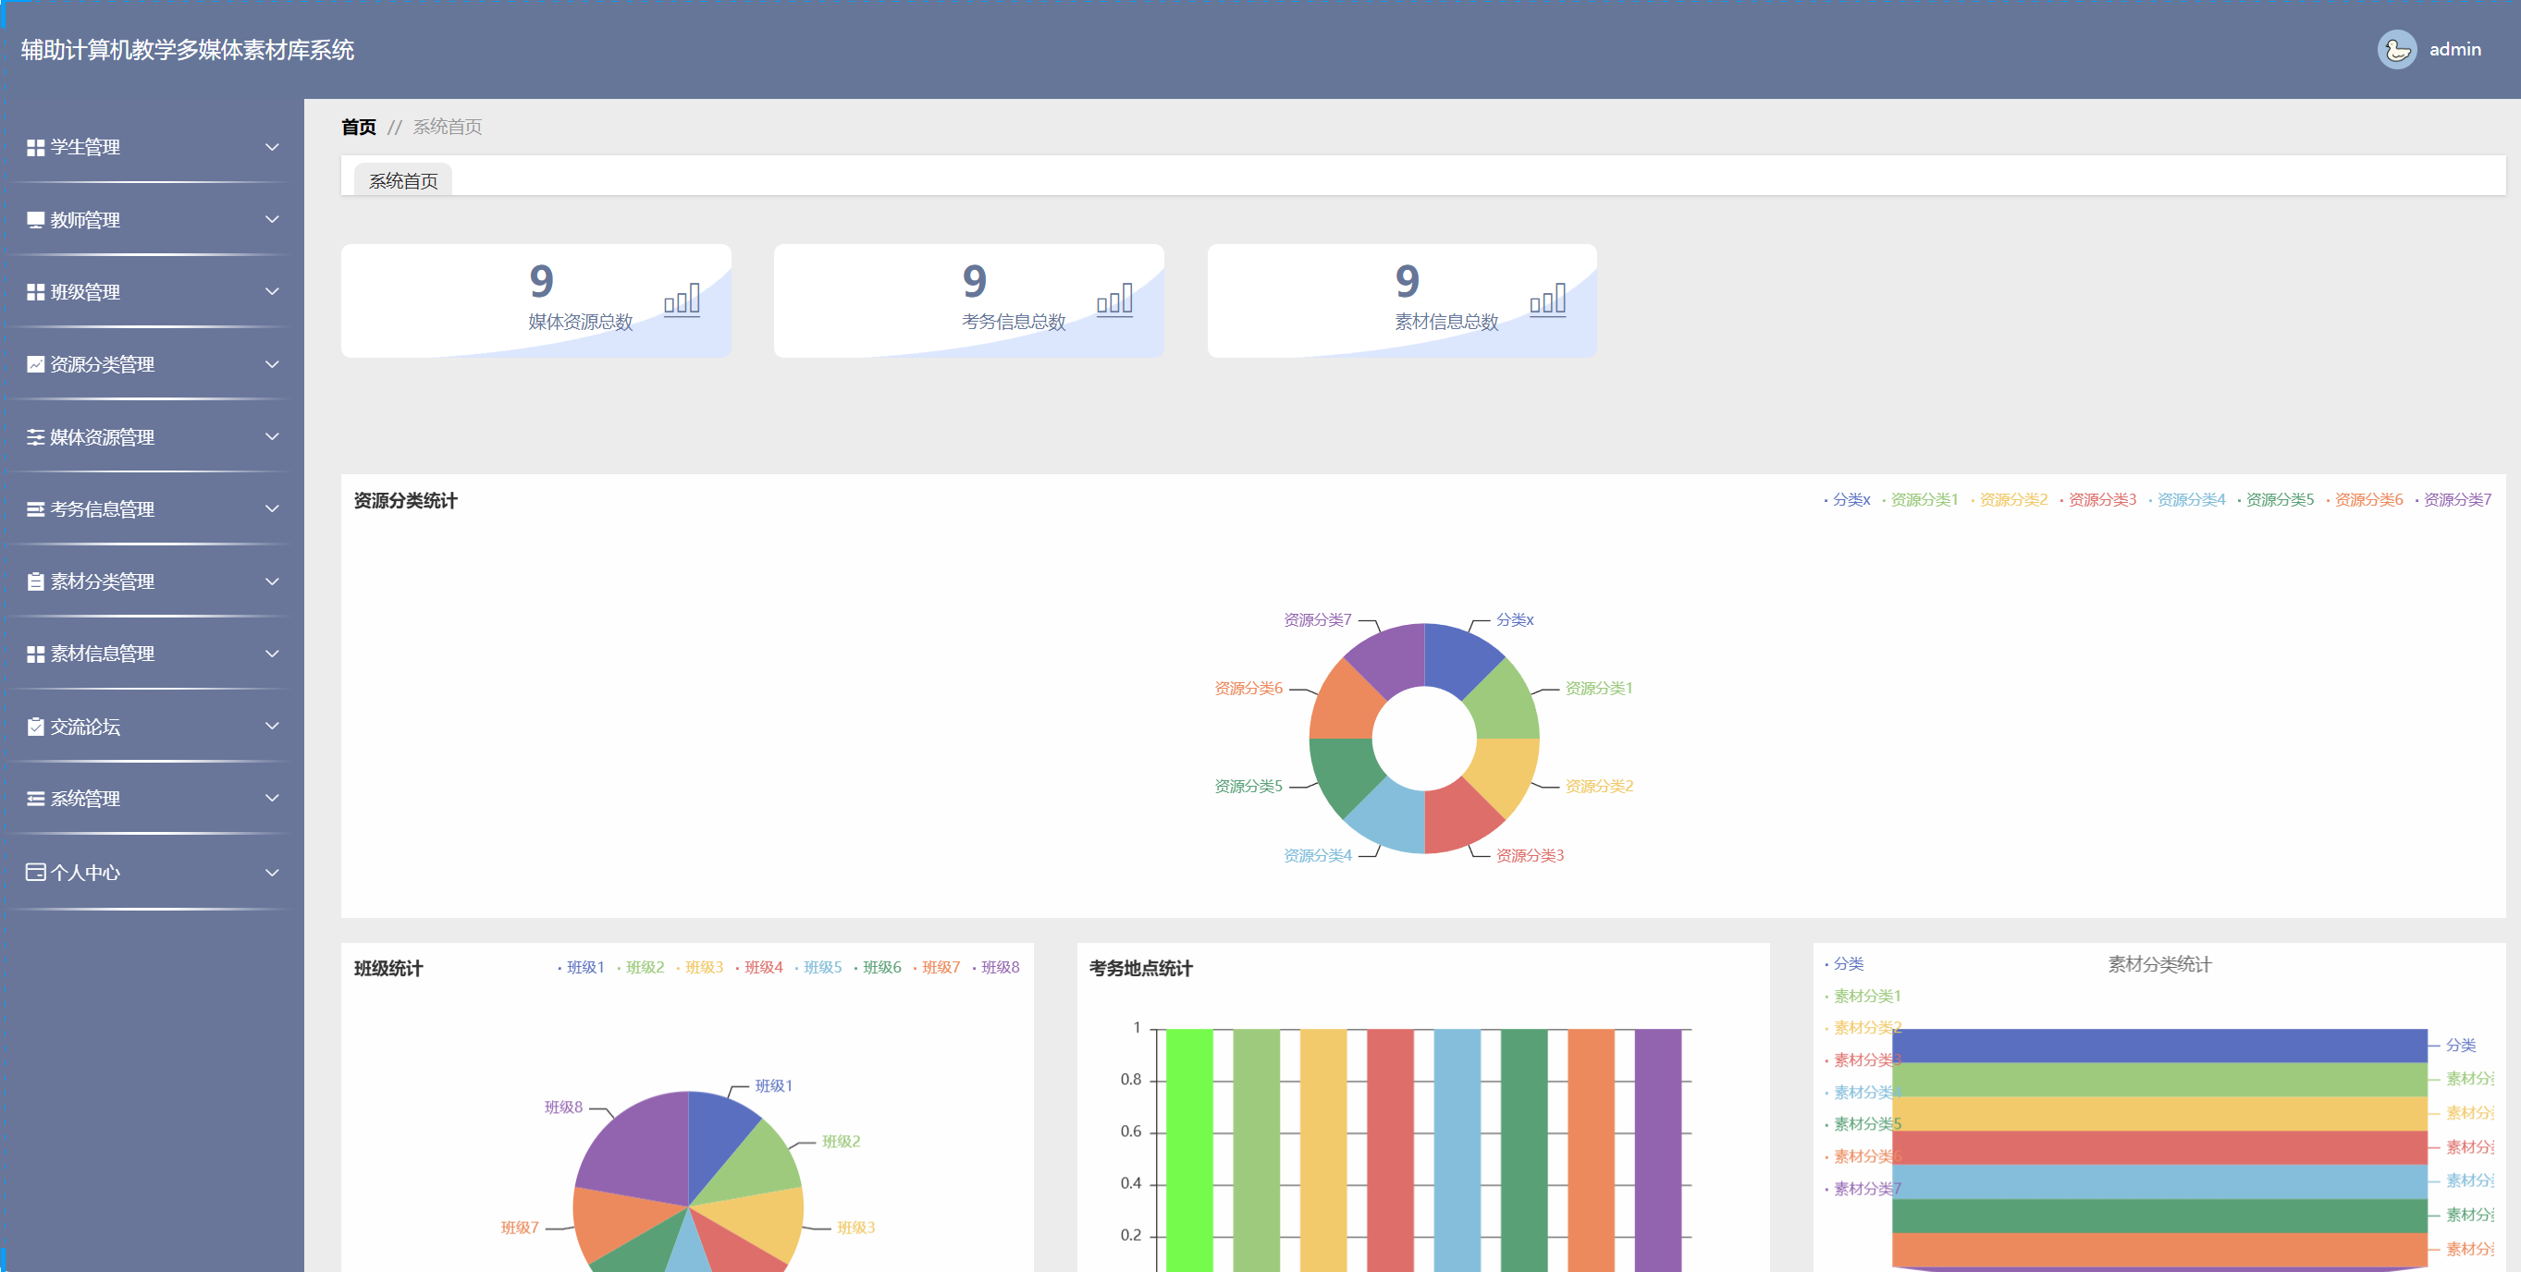Click the system title 辅助计算机教学多媒体素材库系统
This screenshot has width=2521, height=1272.
coord(188,50)
